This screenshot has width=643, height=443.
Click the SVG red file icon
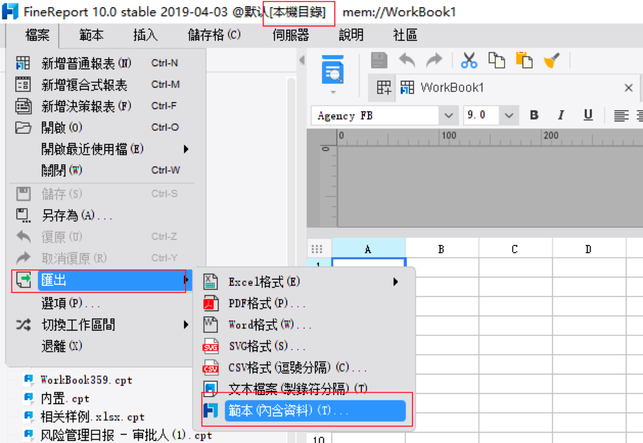click(210, 346)
